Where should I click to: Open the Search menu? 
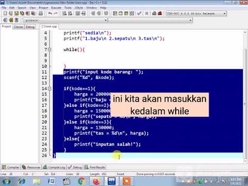[22, 8]
